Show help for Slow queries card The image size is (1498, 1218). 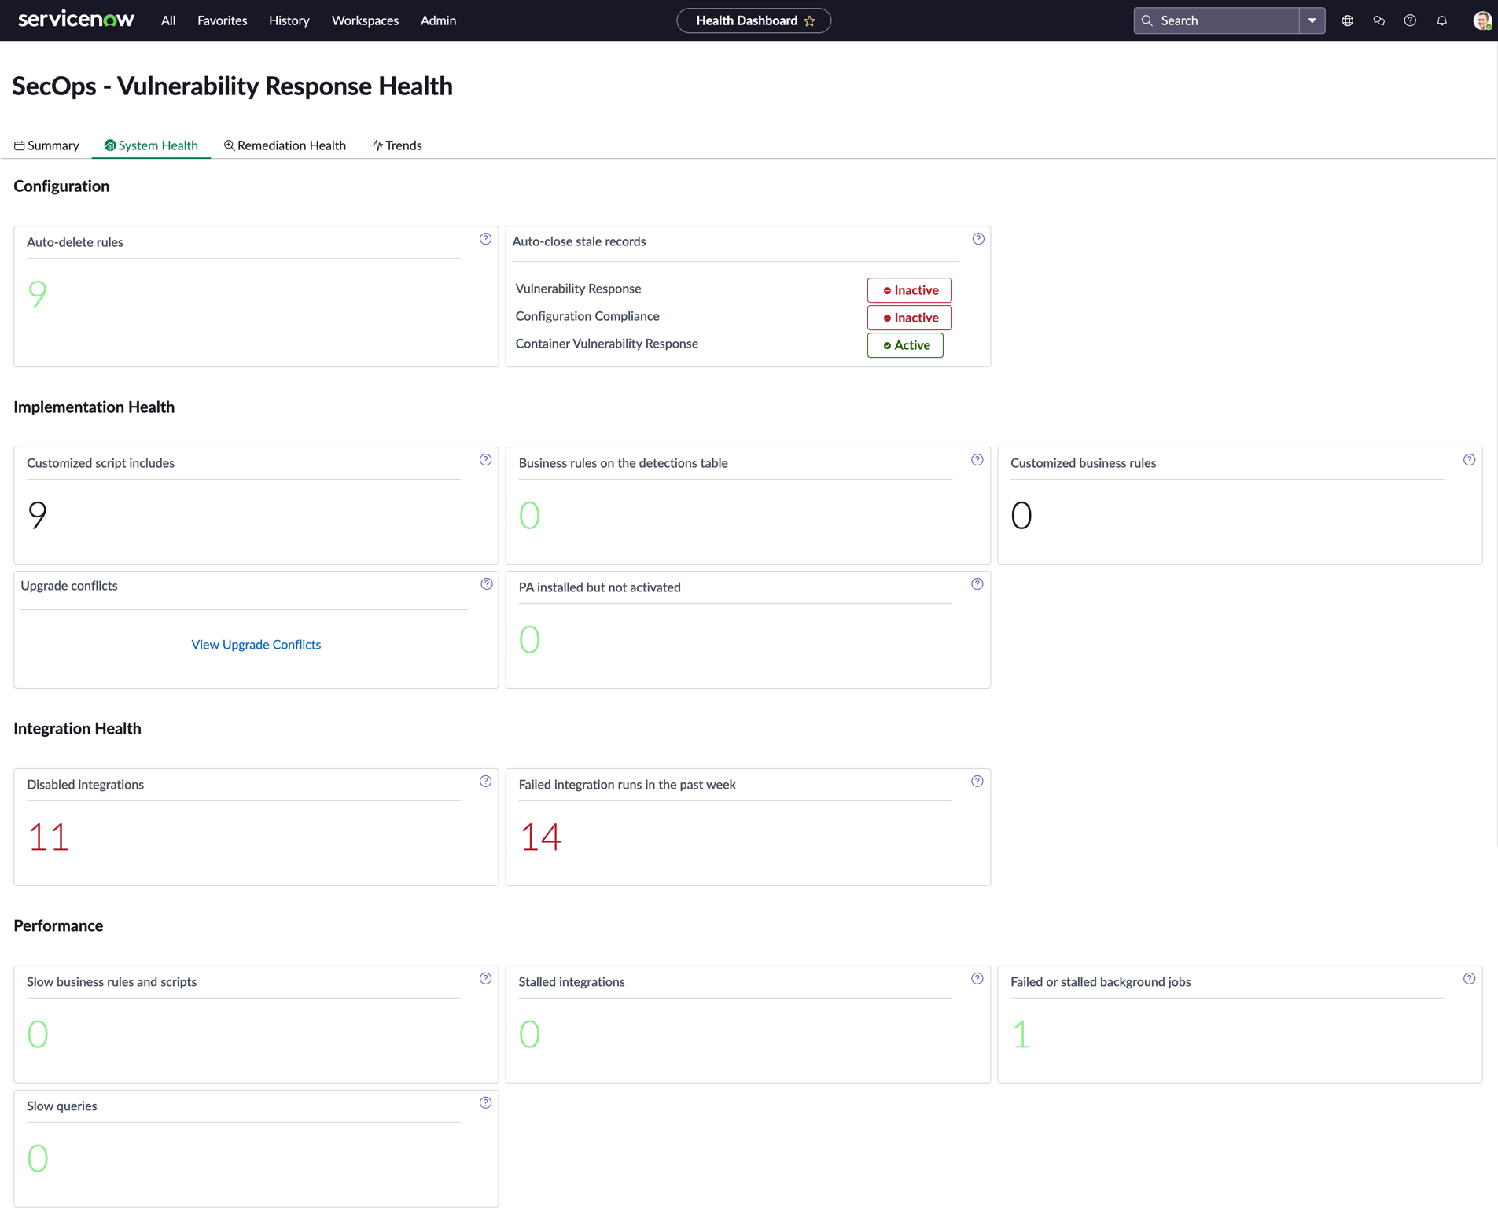click(x=485, y=1103)
